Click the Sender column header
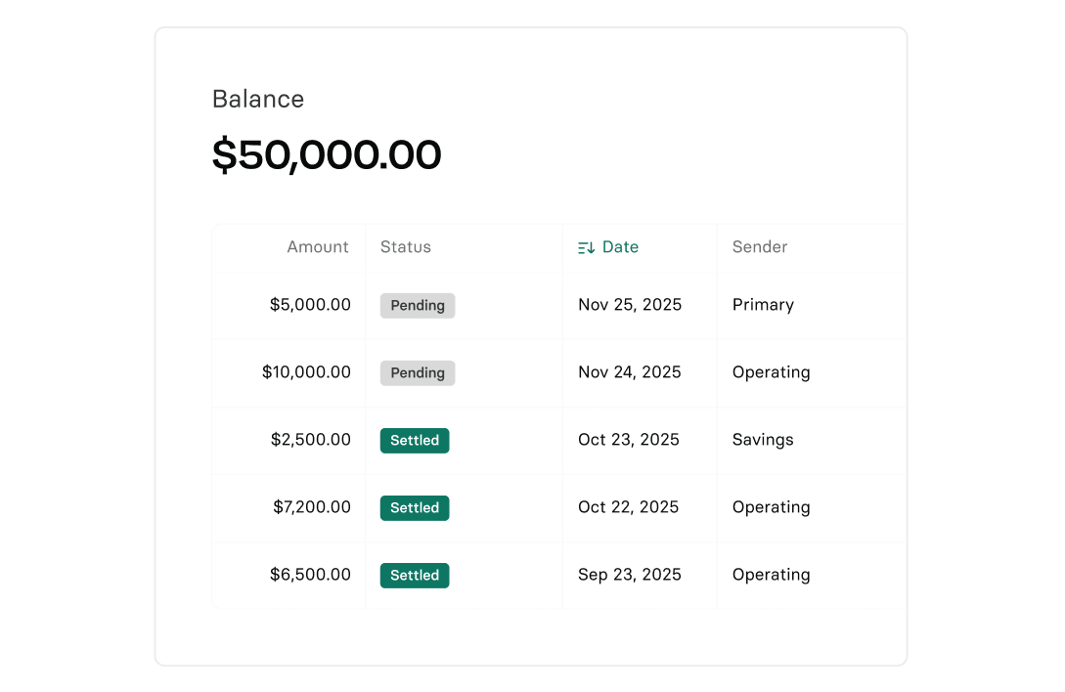Image resolution: width=1065 pixels, height=692 pixels. [x=760, y=247]
